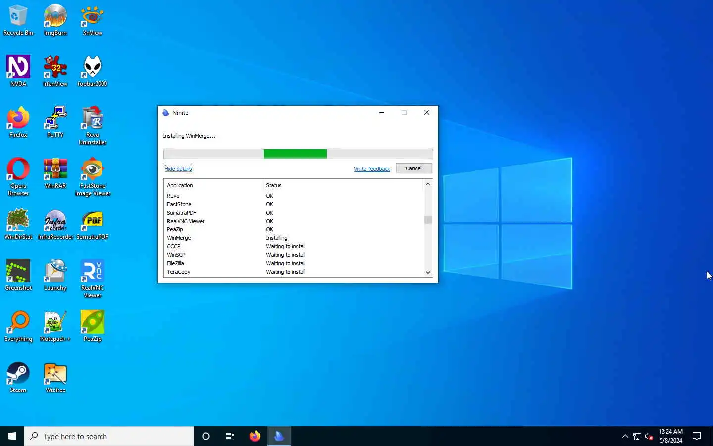Click the WinDirStat desktop icon
The height and width of the screenshot is (446, 713).
point(18,224)
